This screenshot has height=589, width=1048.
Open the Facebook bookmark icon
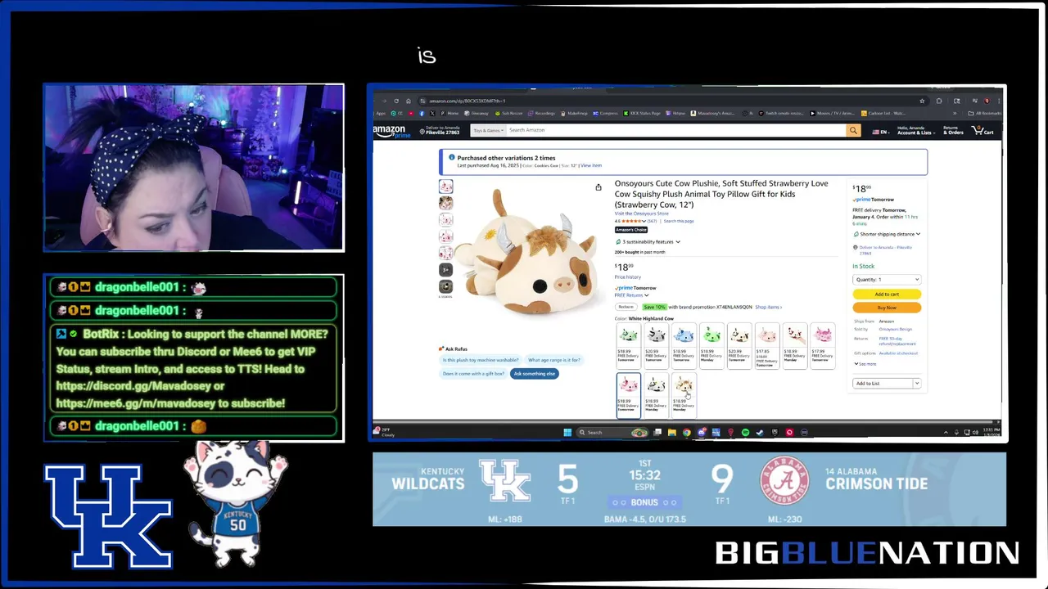(x=422, y=114)
